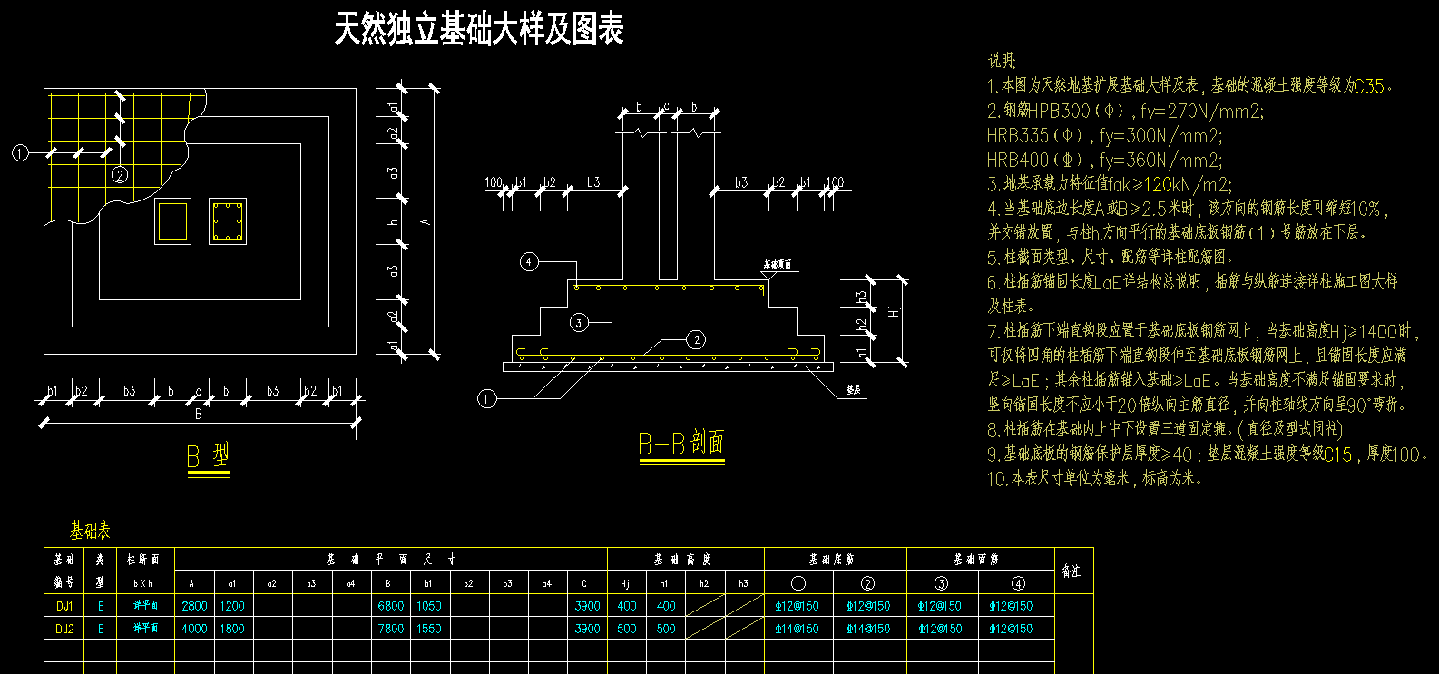Select note 9 about 保护层厚度≥40
Image resolution: width=1439 pixels, height=674 pixels.
pos(1208,454)
